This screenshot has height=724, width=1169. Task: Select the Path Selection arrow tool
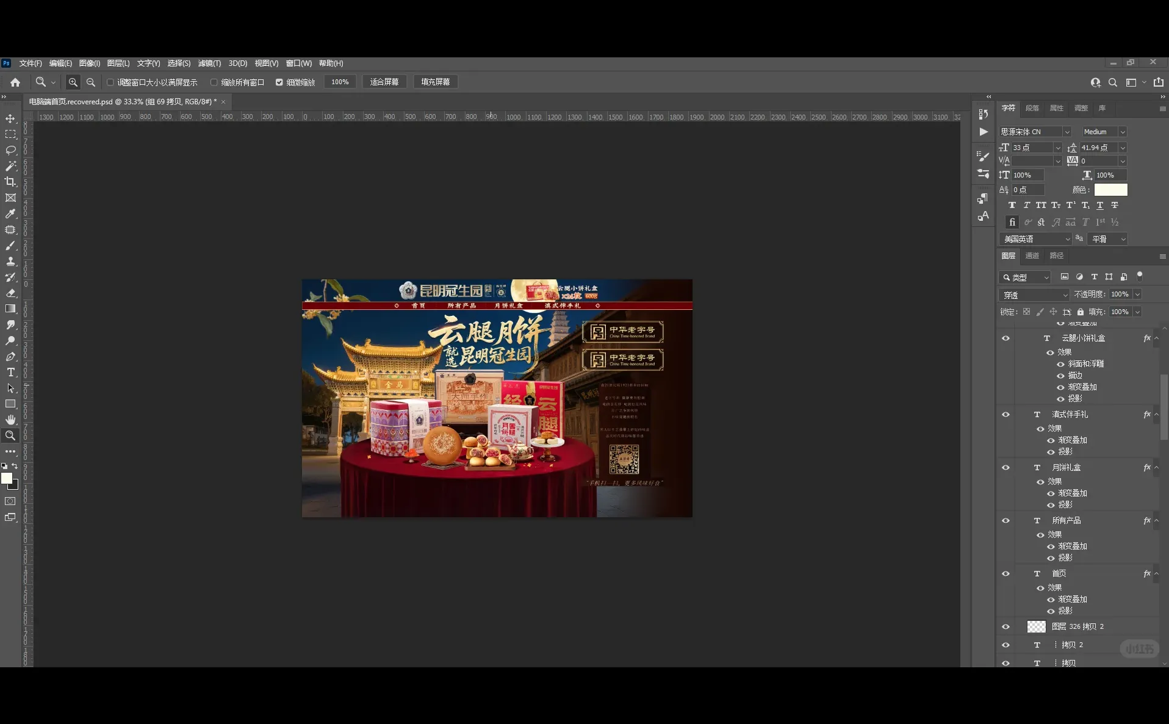[10, 388]
